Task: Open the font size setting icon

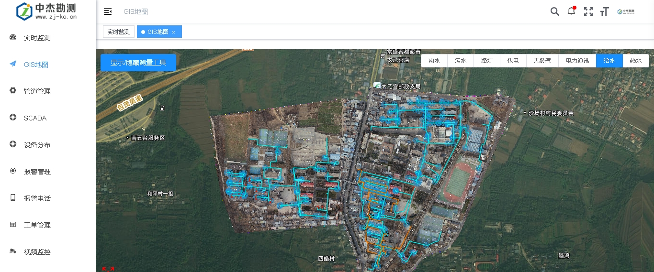Action: (604, 11)
